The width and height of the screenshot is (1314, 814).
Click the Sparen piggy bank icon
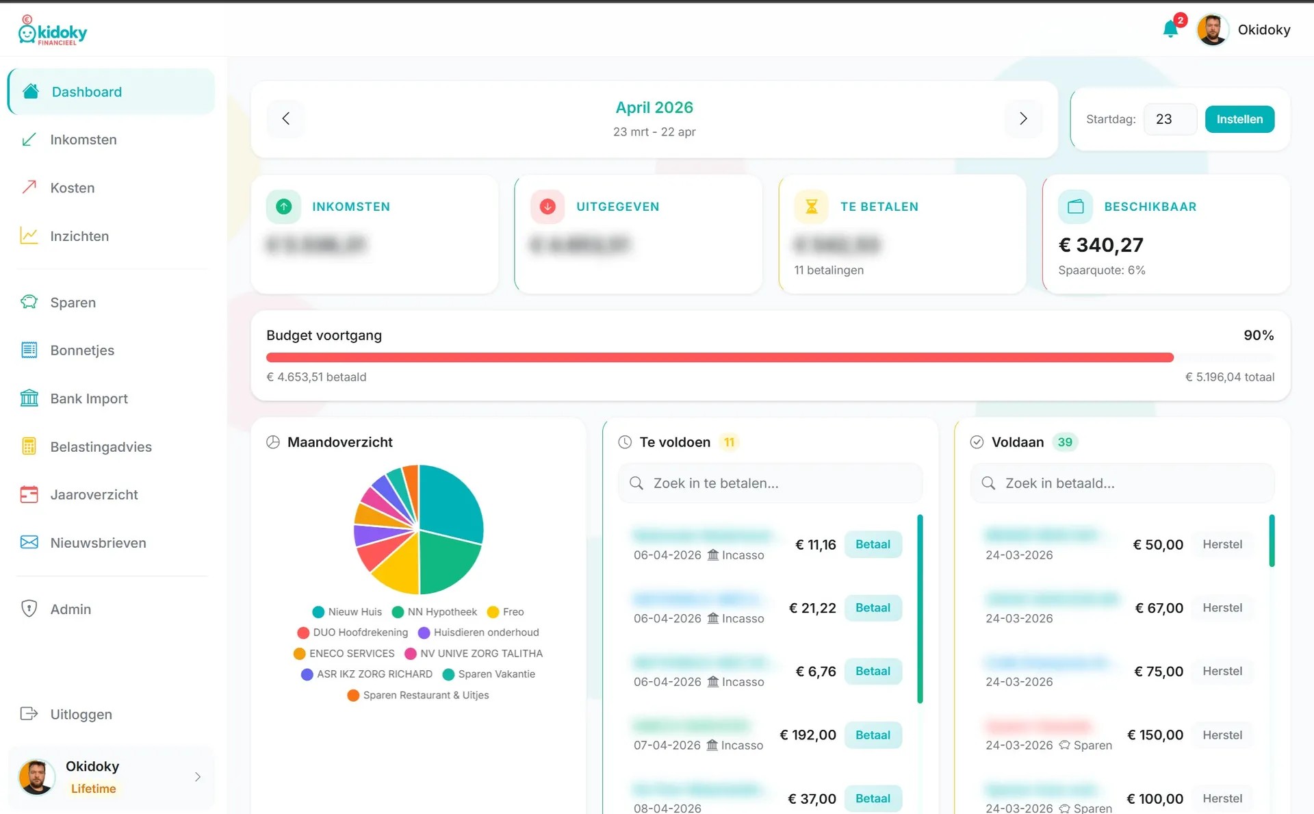point(29,302)
